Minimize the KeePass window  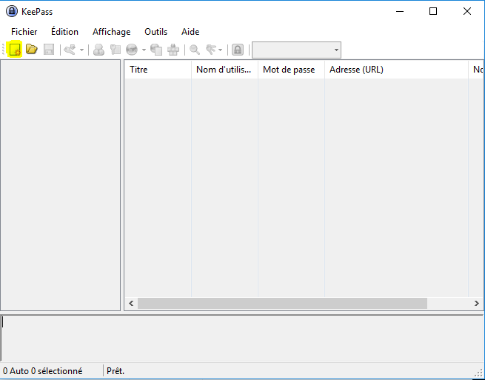click(x=400, y=11)
